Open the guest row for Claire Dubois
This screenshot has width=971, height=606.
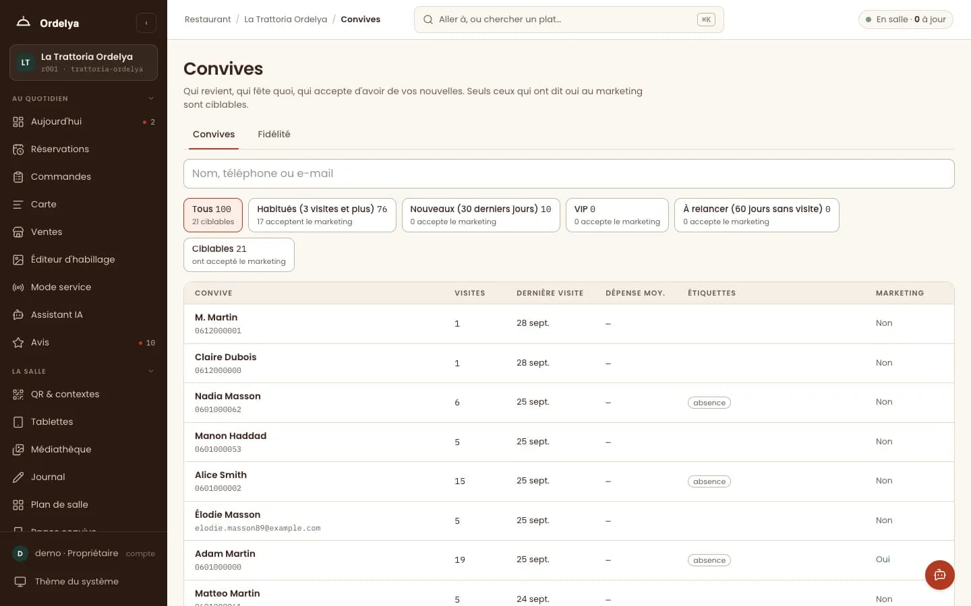click(x=568, y=364)
